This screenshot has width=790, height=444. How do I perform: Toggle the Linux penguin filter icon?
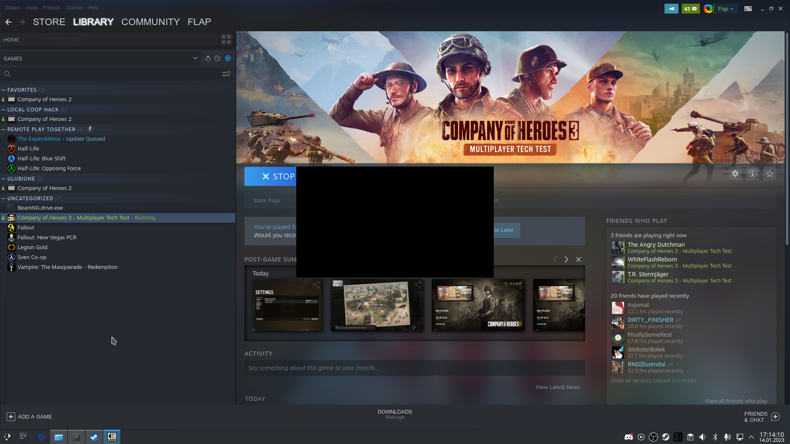pyautogui.click(x=208, y=58)
